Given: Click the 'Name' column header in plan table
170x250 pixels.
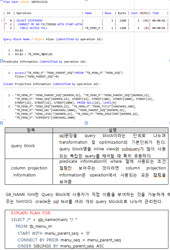Looking at the screenshot, I should coord(88,13).
